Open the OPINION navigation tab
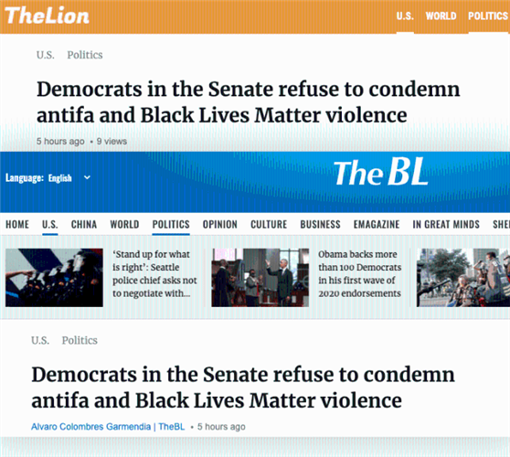This screenshot has width=510, height=457. coord(220,225)
